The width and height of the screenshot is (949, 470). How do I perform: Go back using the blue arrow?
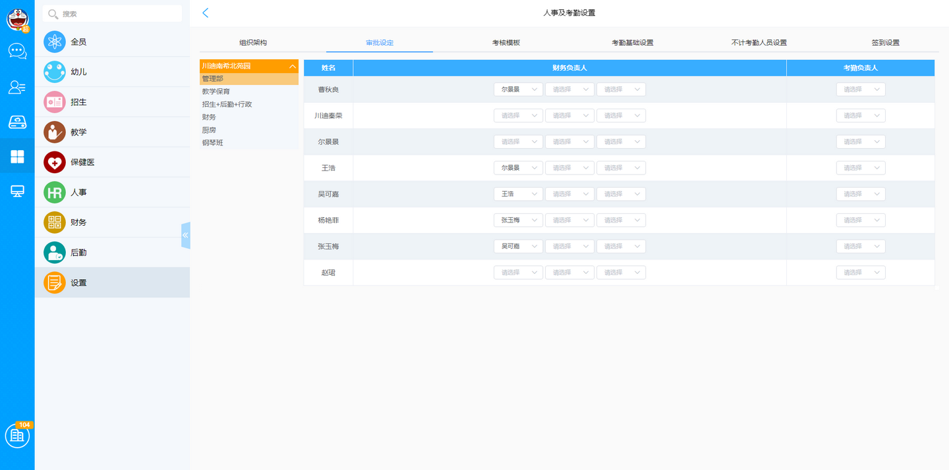[x=206, y=13]
